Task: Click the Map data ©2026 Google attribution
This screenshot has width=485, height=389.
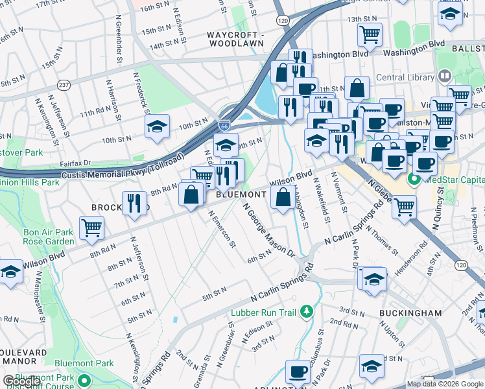Action: coord(445,384)
